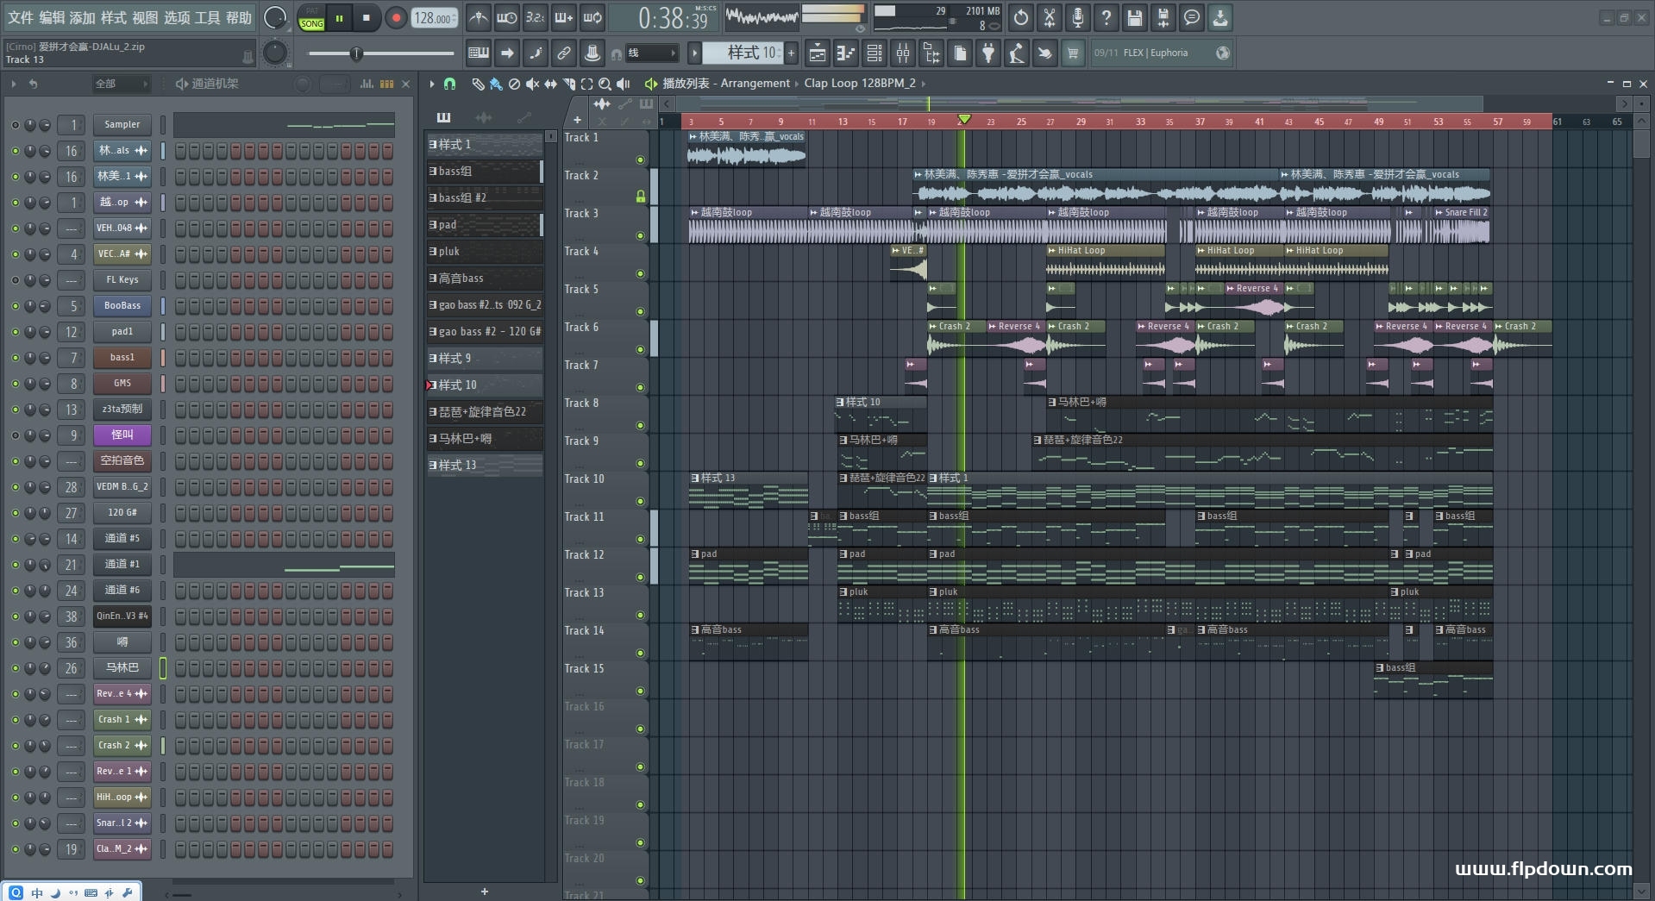Toggle the playlist magnet snap icon
Screen dimensions: 1655x901
[449, 84]
